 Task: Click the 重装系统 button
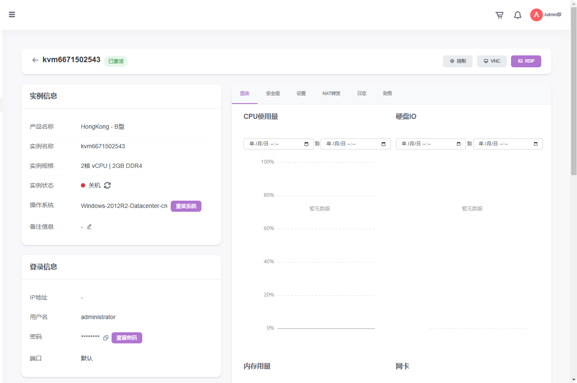click(x=186, y=206)
